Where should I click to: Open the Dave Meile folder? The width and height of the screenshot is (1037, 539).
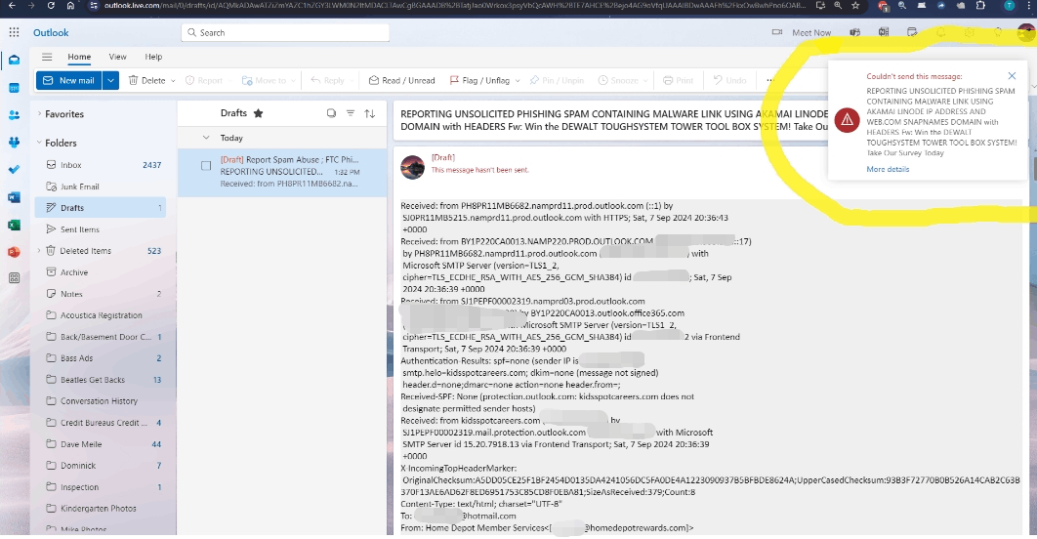pos(100,444)
